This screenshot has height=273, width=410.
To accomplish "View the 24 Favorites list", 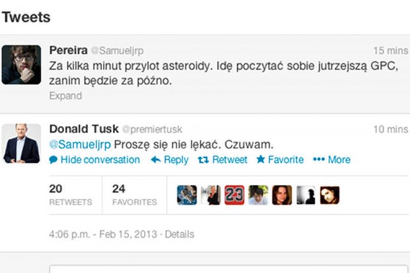I will [x=134, y=195].
